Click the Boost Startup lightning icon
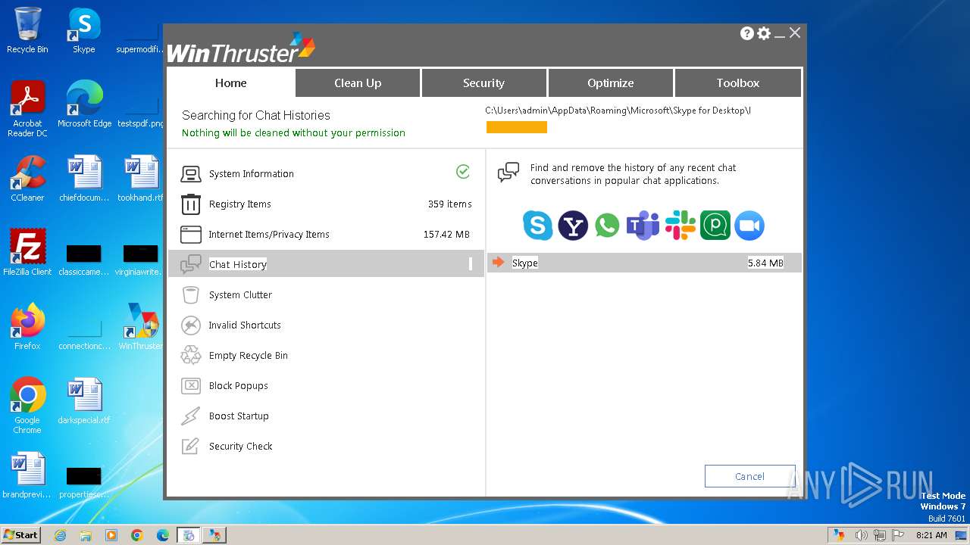 tap(190, 416)
